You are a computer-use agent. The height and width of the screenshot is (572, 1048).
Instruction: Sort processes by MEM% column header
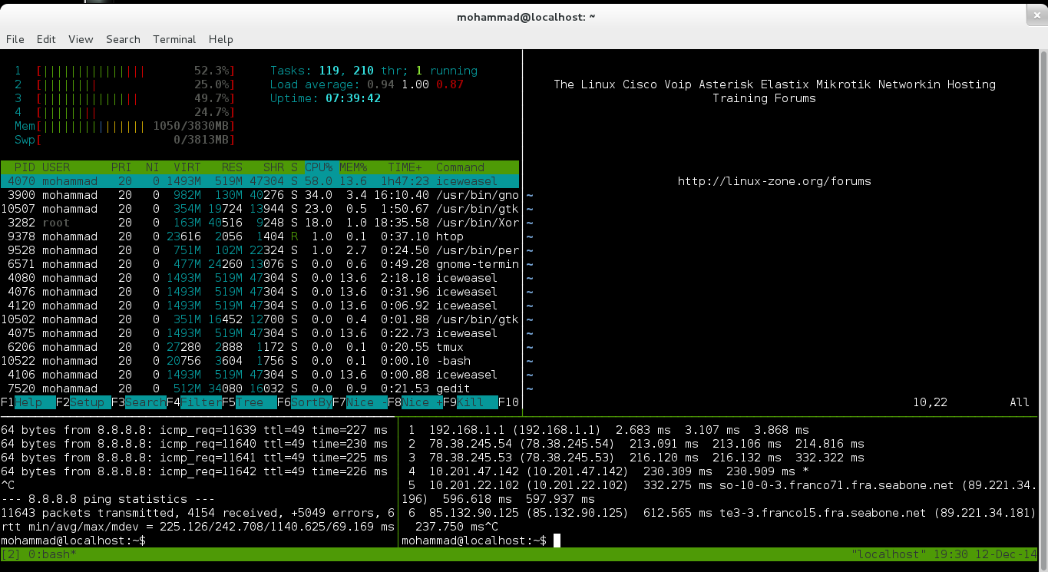pyautogui.click(x=353, y=167)
